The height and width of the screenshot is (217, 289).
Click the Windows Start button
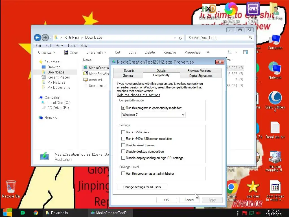(8, 212)
